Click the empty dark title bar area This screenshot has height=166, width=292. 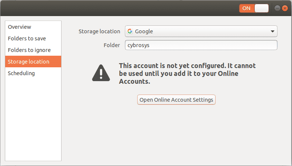(x=112, y=8)
